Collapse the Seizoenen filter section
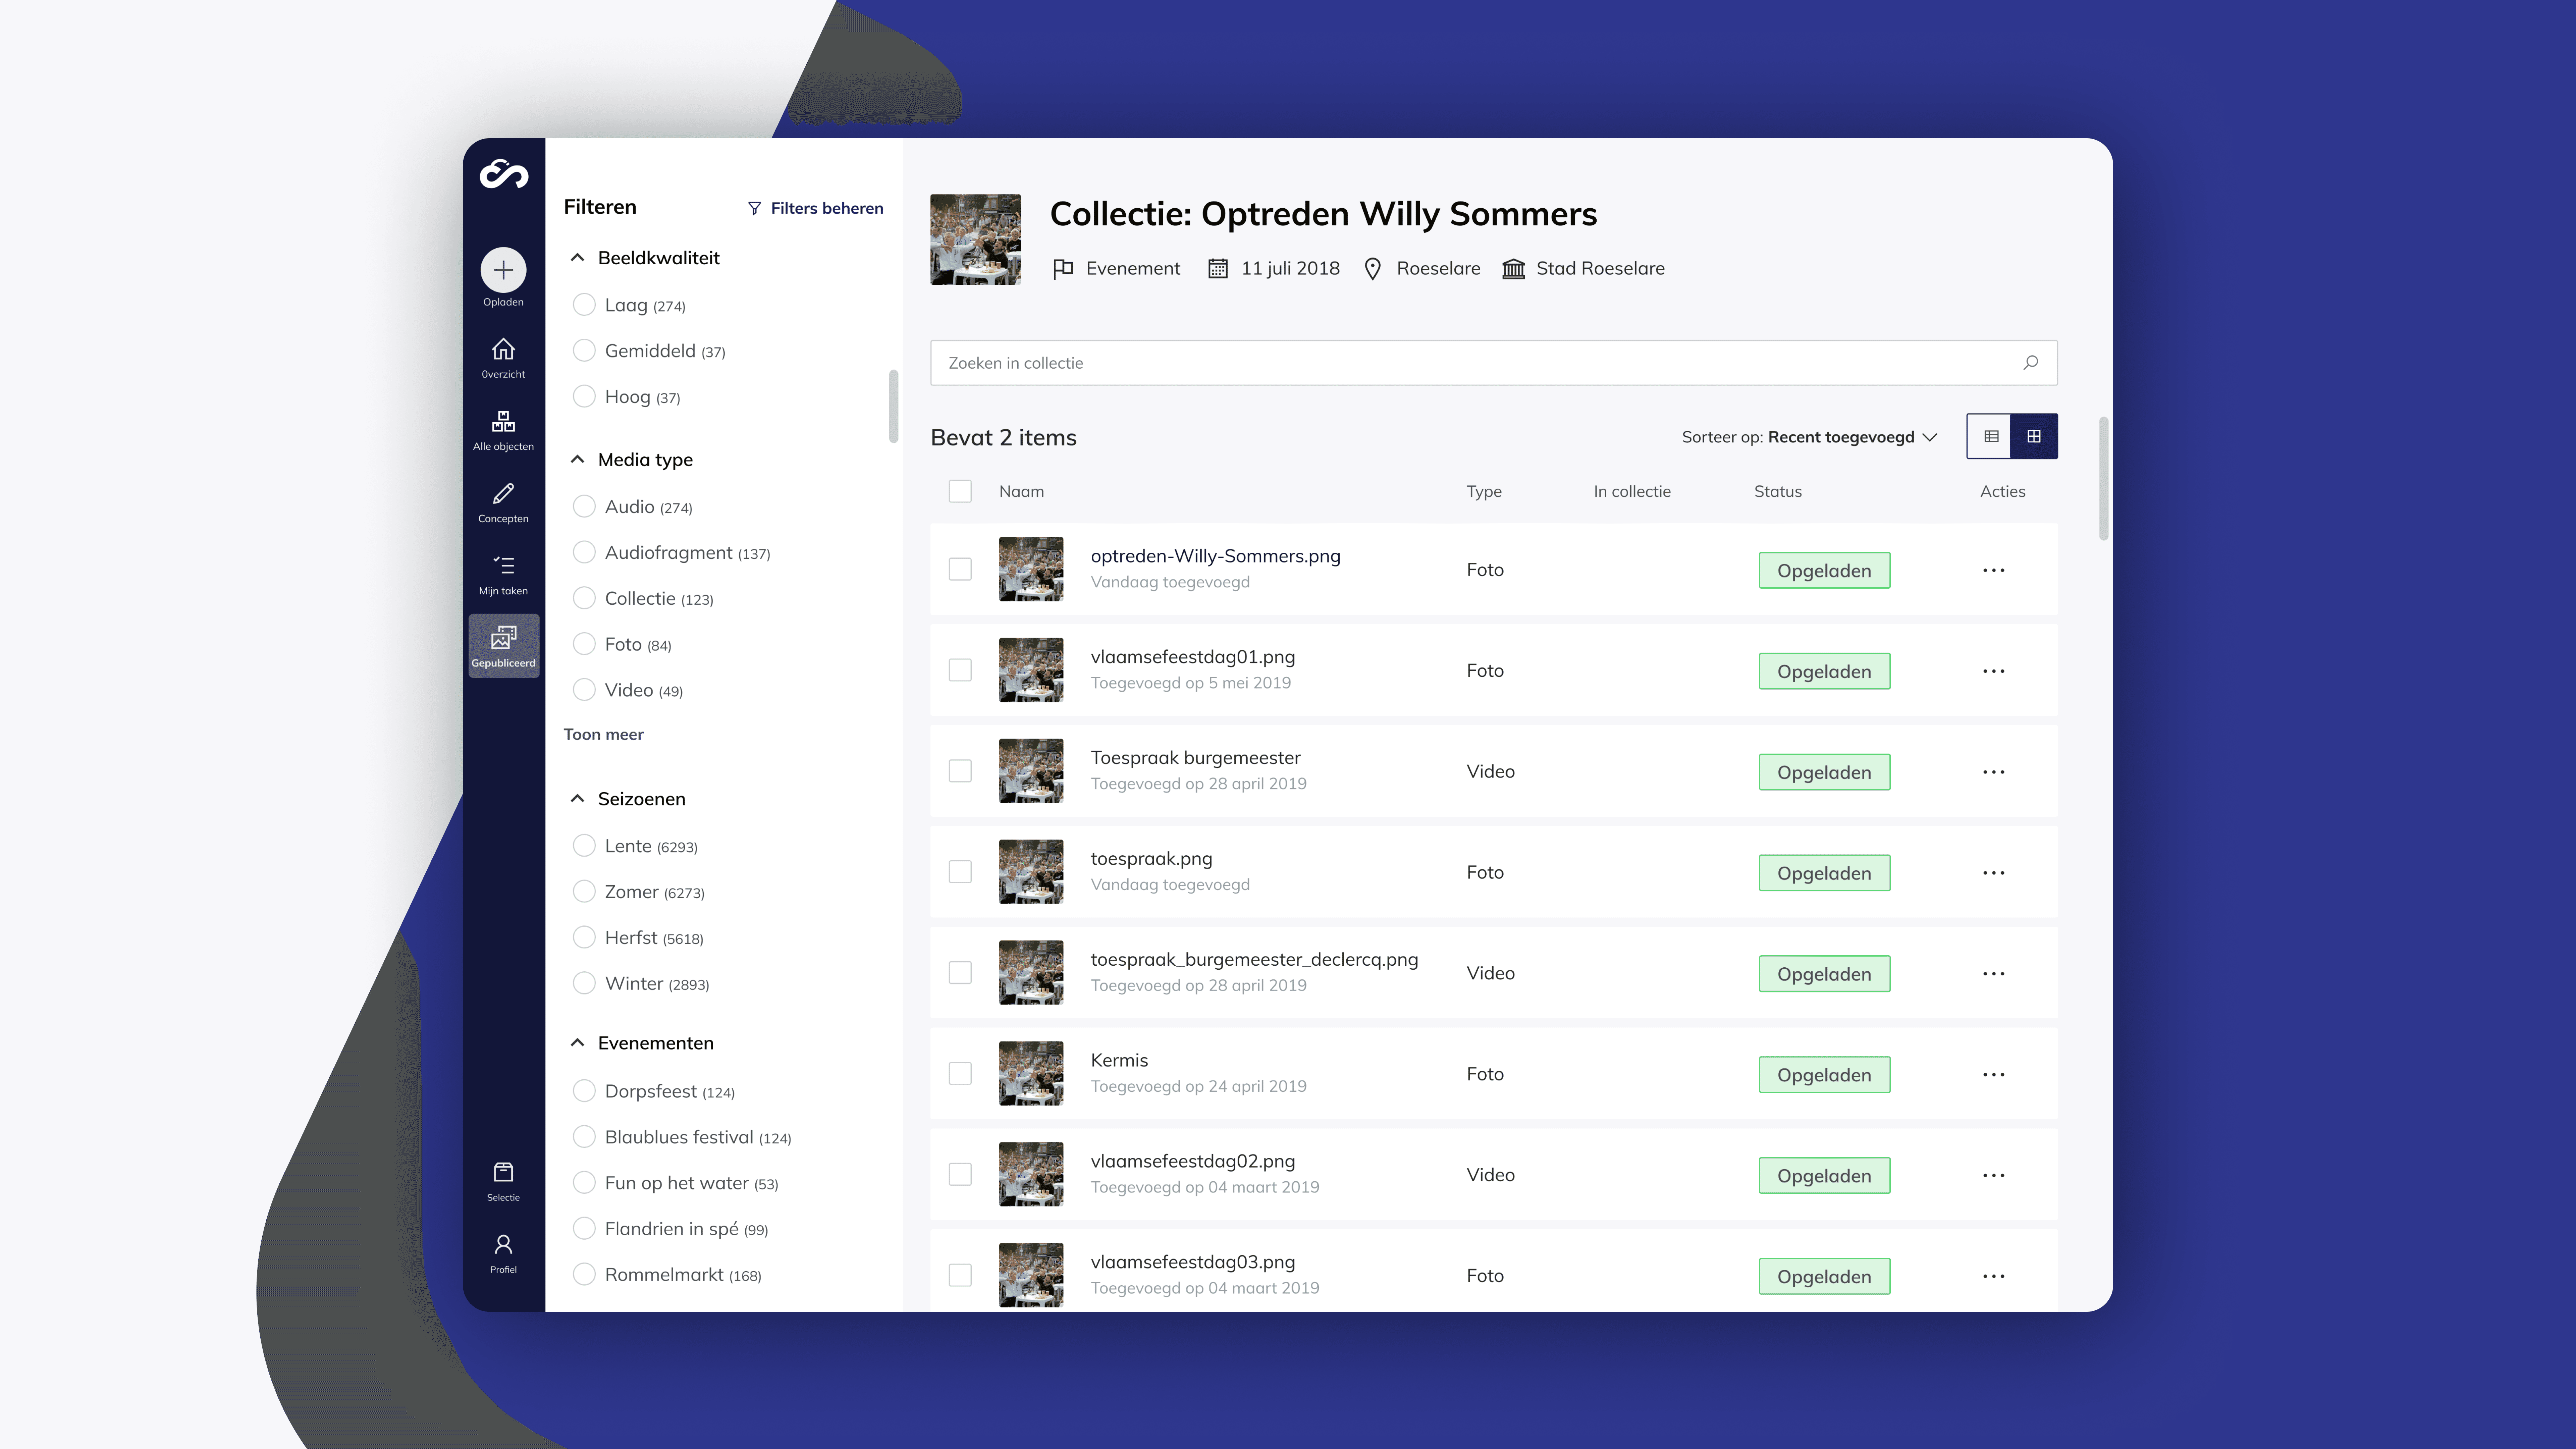 tap(577, 799)
